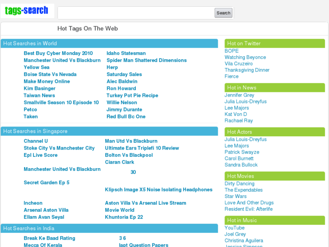Viewport: 329px width, 247px height.
Task: Click the 30 tag link
Action: 133,172
